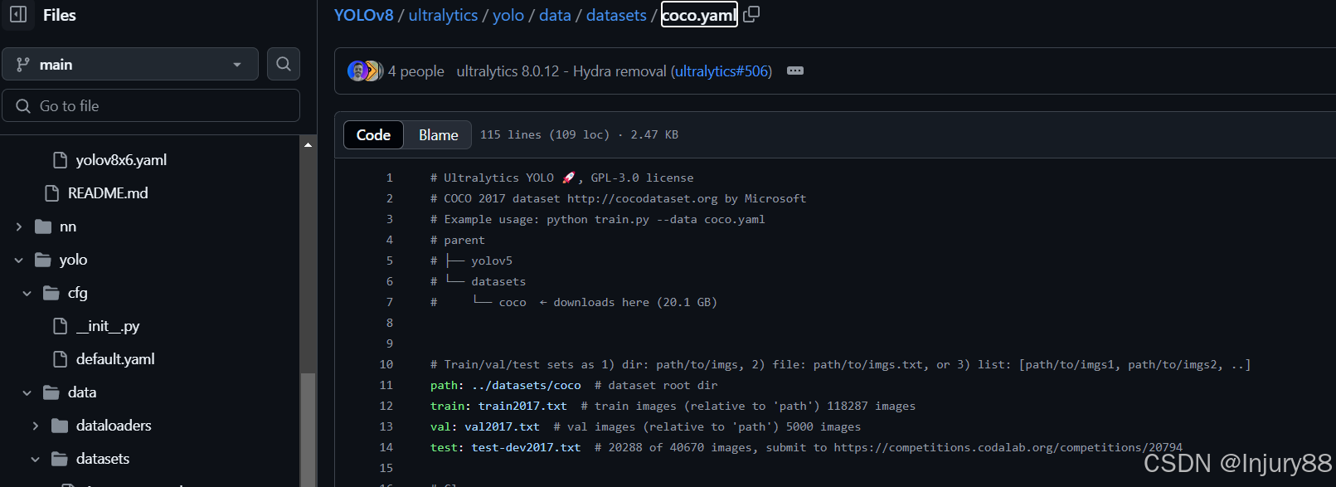Select the nn folder icon

click(x=43, y=226)
